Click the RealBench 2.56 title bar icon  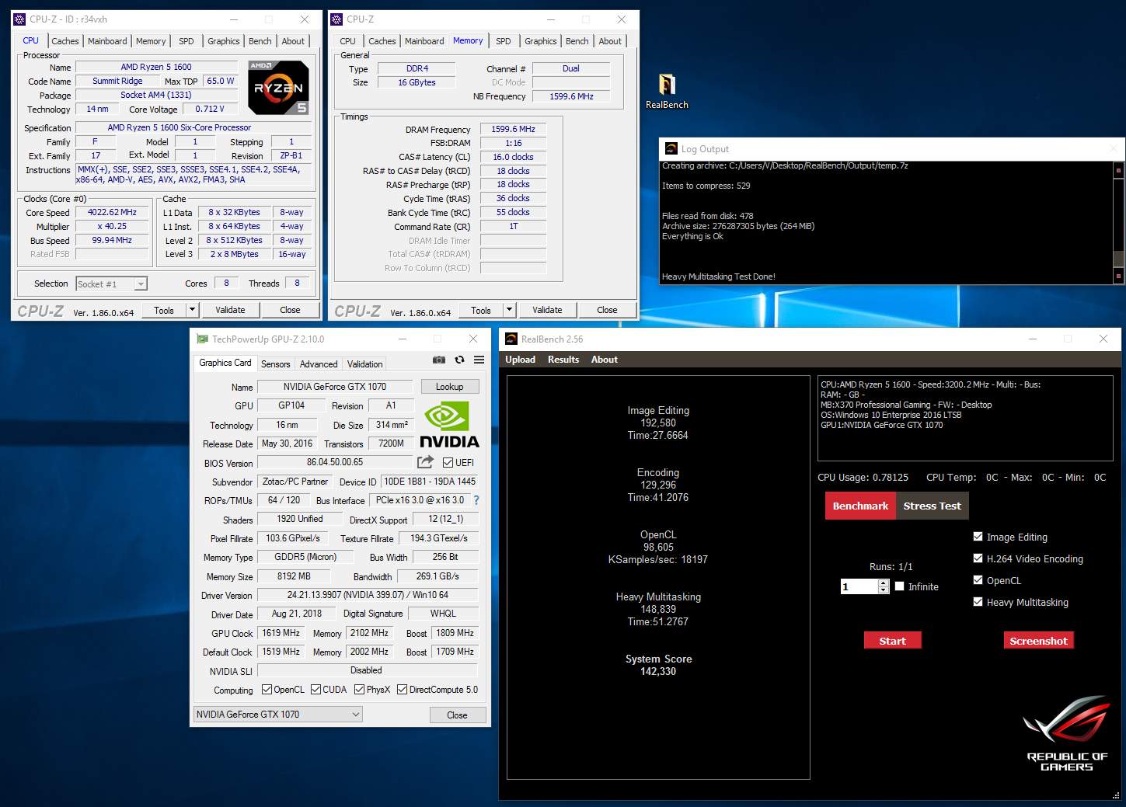pyautogui.click(x=511, y=339)
